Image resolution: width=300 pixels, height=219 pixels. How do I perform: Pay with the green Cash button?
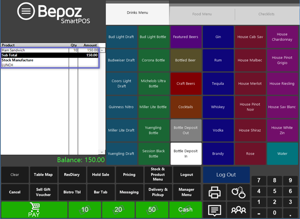[185, 210]
